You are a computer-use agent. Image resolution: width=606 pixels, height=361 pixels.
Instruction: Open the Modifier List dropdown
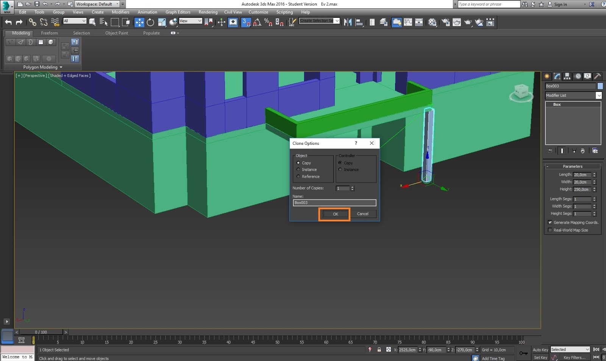point(599,95)
